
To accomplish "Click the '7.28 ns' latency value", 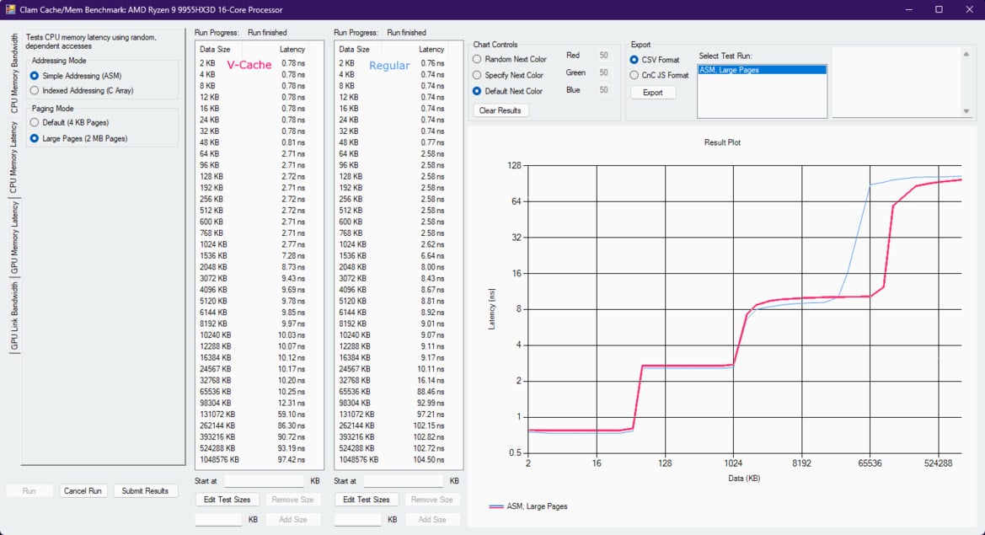I will 293,256.
